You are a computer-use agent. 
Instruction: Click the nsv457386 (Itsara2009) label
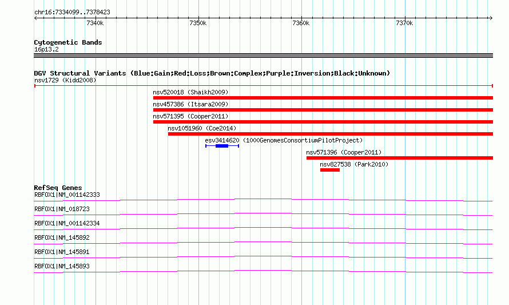click(x=190, y=104)
